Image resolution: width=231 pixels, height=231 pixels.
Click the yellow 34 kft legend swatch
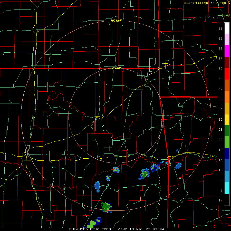coord(227,120)
